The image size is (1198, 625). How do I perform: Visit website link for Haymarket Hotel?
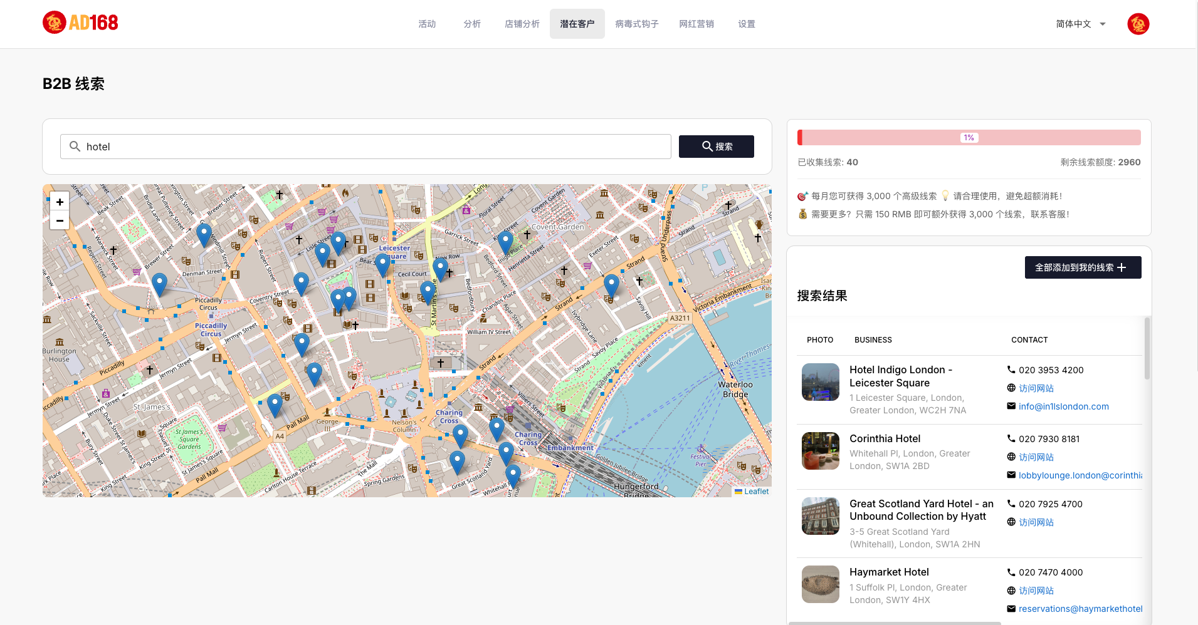[1036, 591]
